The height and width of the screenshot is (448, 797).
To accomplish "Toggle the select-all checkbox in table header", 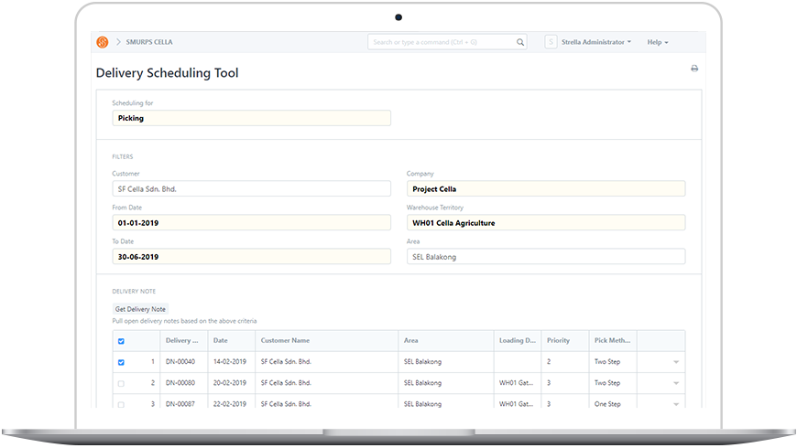I will [x=121, y=341].
